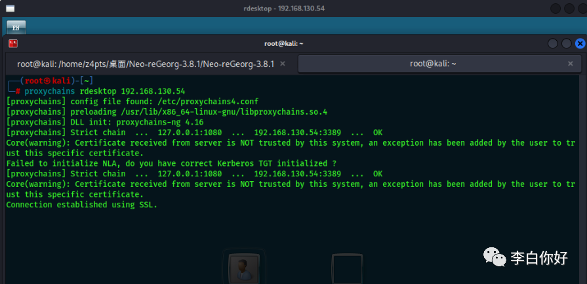This screenshot has height=284, width=587.
Task: Minimize the root@kali terminal window
Action: coord(553,44)
